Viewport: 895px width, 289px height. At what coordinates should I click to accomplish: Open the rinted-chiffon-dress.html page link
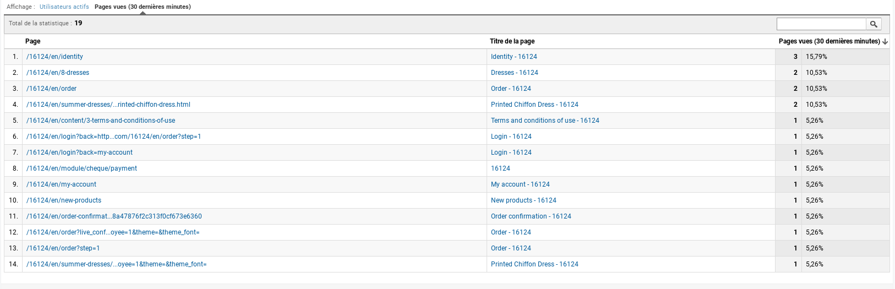[108, 105]
